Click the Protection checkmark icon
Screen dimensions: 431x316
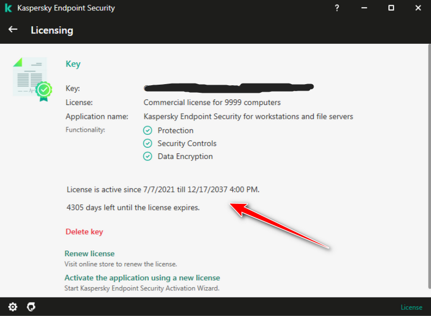click(148, 130)
